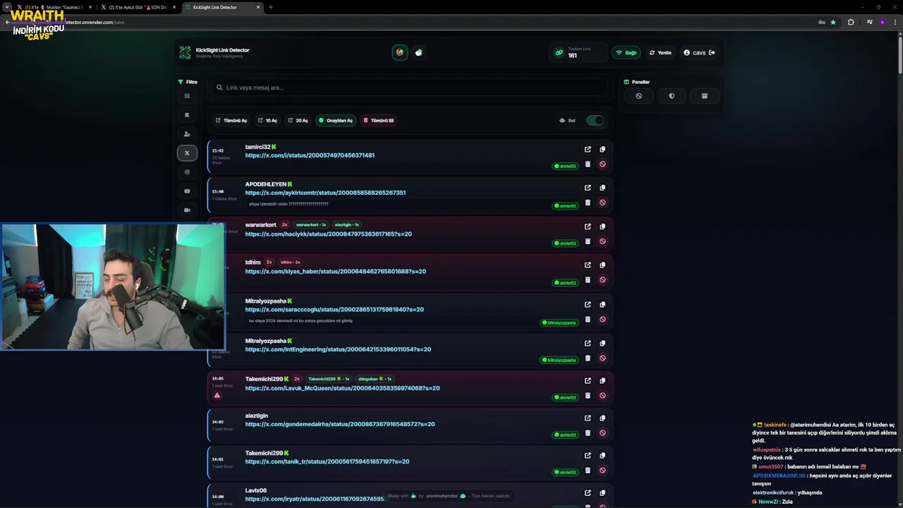This screenshot has height=508, width=903.
Task: Select the user filter icon
Action: [187, 134]
